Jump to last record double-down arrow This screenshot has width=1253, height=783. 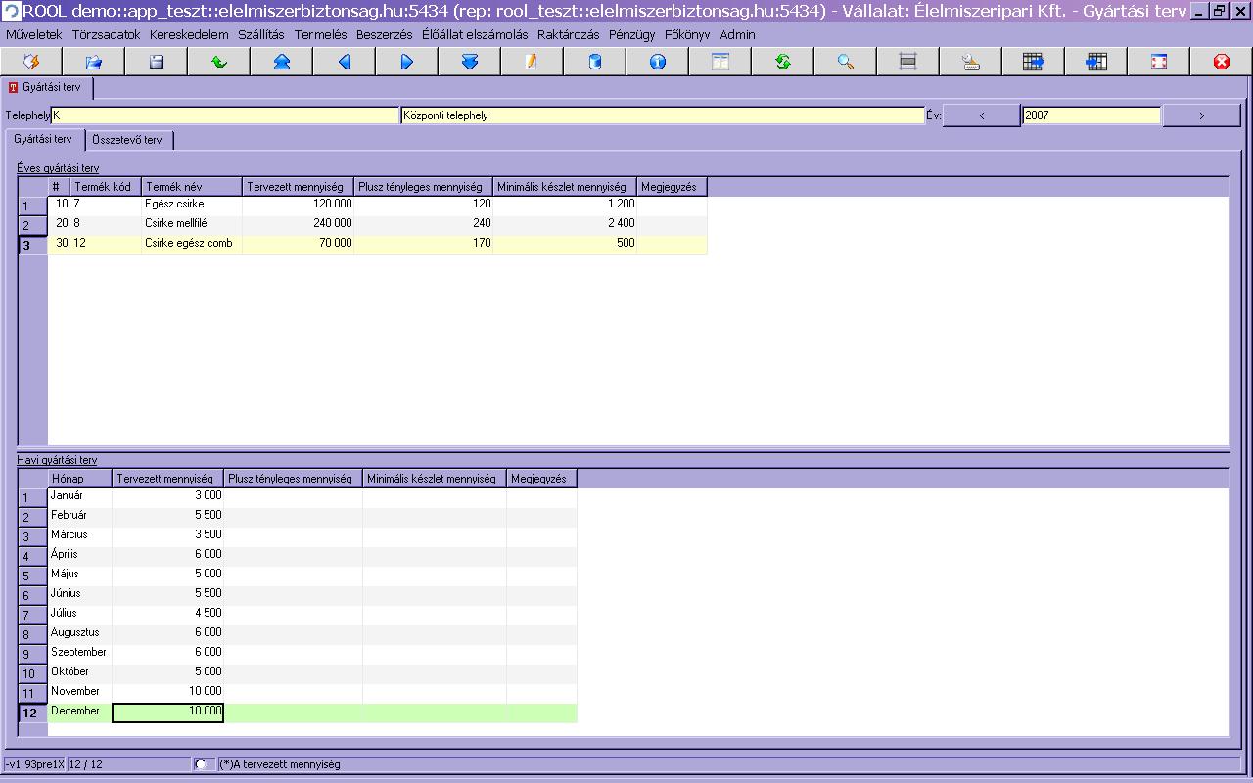tap(470, 62)
